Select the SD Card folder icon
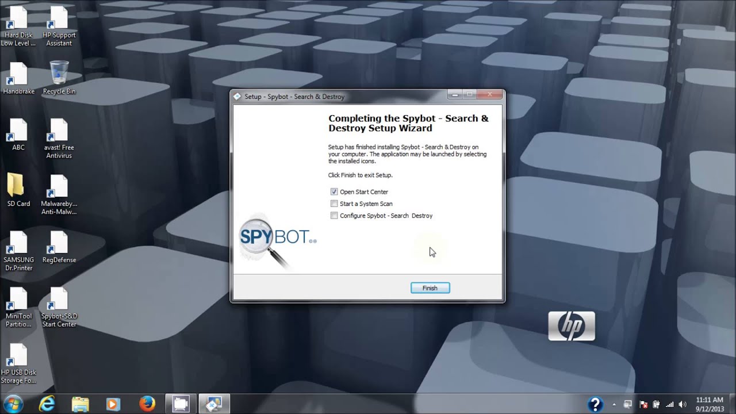The image size is (736, 414). point(18,190)
